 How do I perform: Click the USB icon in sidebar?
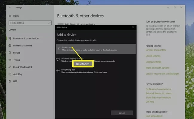click(10, 81)
